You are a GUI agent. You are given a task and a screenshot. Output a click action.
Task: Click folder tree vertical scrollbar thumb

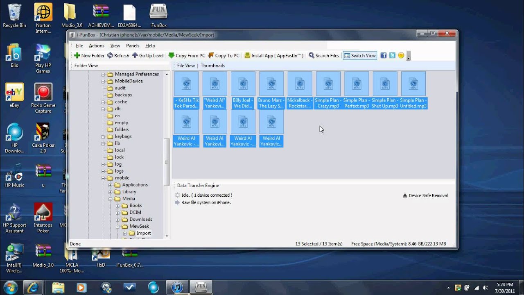167,162
